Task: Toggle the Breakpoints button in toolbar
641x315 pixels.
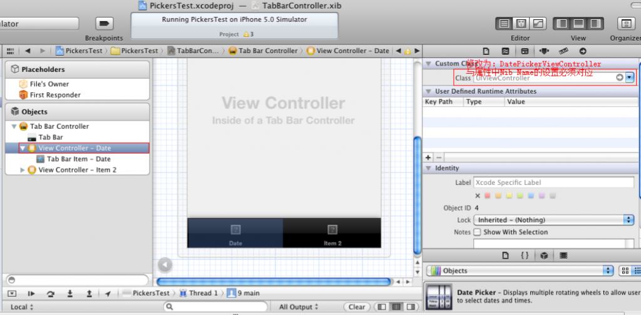Action: 105,24
